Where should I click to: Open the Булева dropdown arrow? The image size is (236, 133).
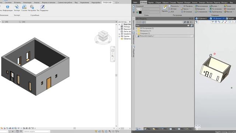(x=218, y=6)
